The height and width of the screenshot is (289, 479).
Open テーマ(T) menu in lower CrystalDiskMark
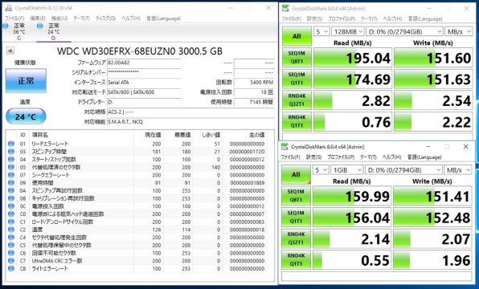368,157
